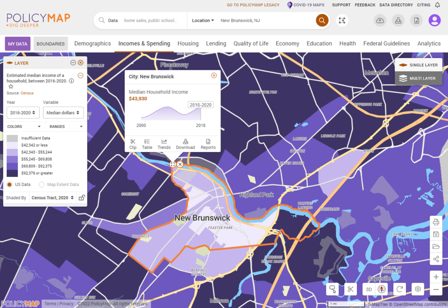Click the My Data button
448x308 pixels.
click(17, 44)
